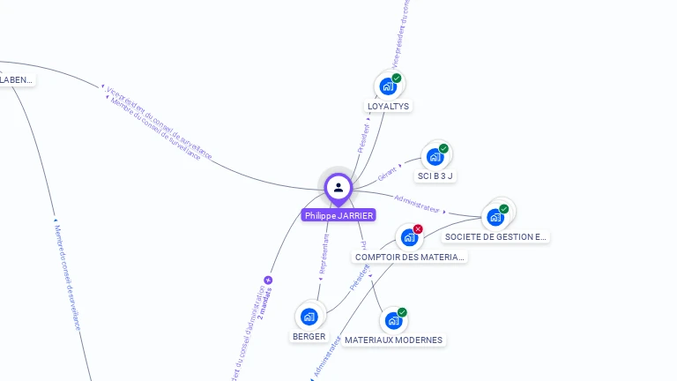The image size is (677, 381).
Task: Select the COMPTOIR DES MATERIA... company icon
Action: tap(409, 237)
